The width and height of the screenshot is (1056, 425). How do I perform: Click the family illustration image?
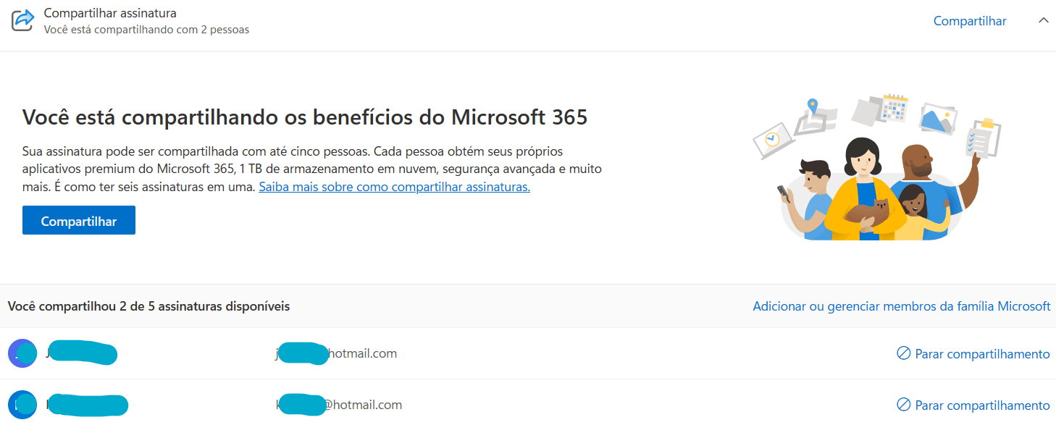(x=876, y=168)
